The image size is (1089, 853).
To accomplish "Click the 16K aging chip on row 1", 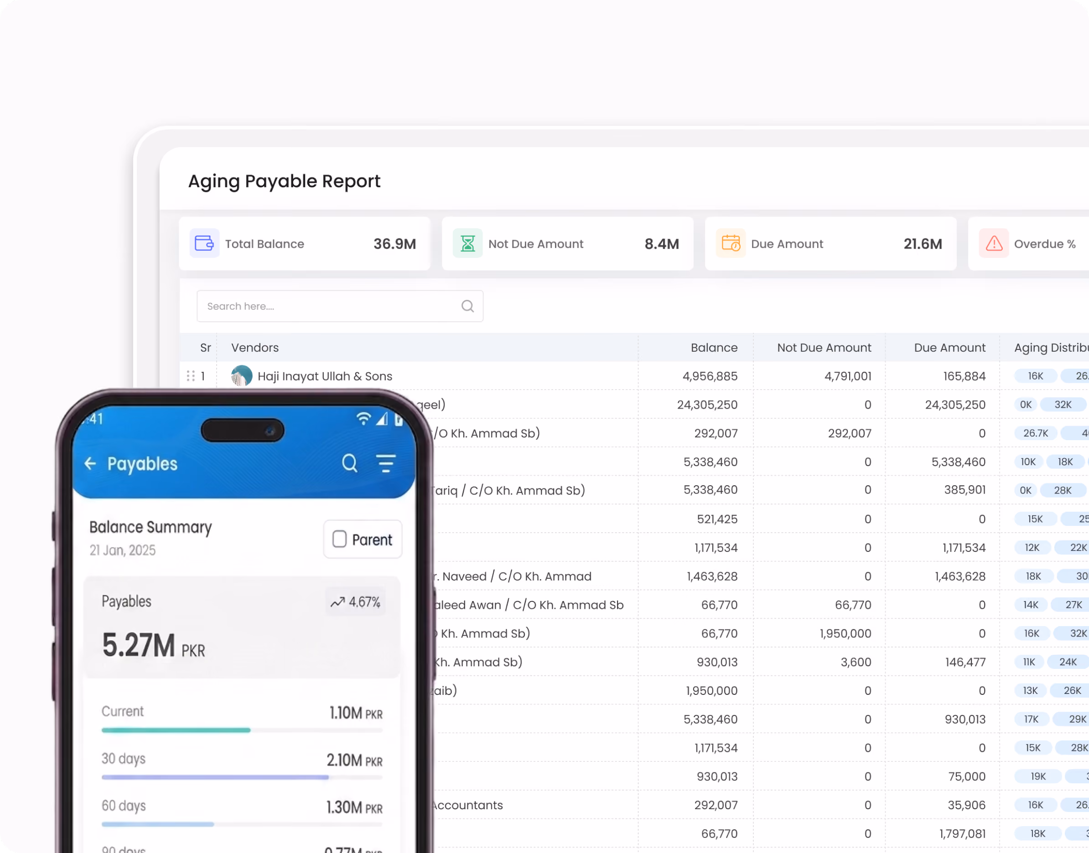I will click(1036, 375).
